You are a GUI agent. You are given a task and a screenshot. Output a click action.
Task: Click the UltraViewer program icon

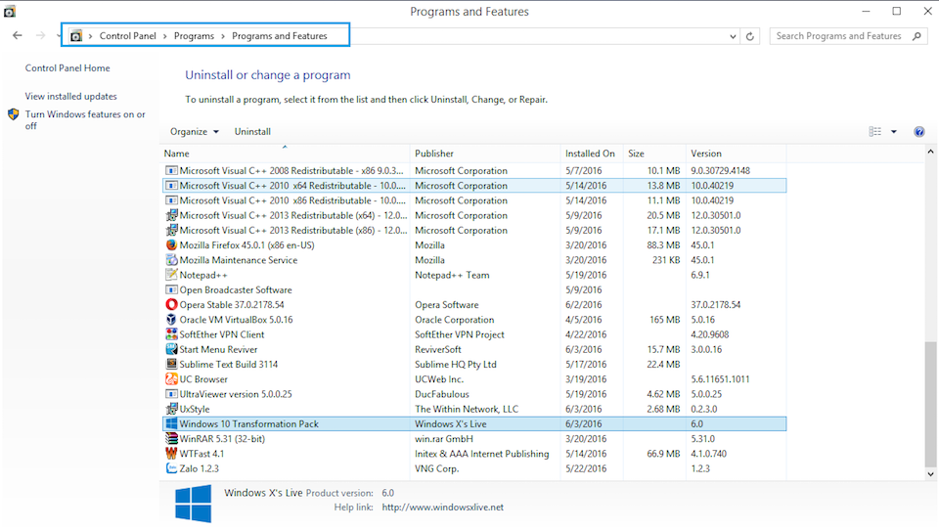click(171, 394)
